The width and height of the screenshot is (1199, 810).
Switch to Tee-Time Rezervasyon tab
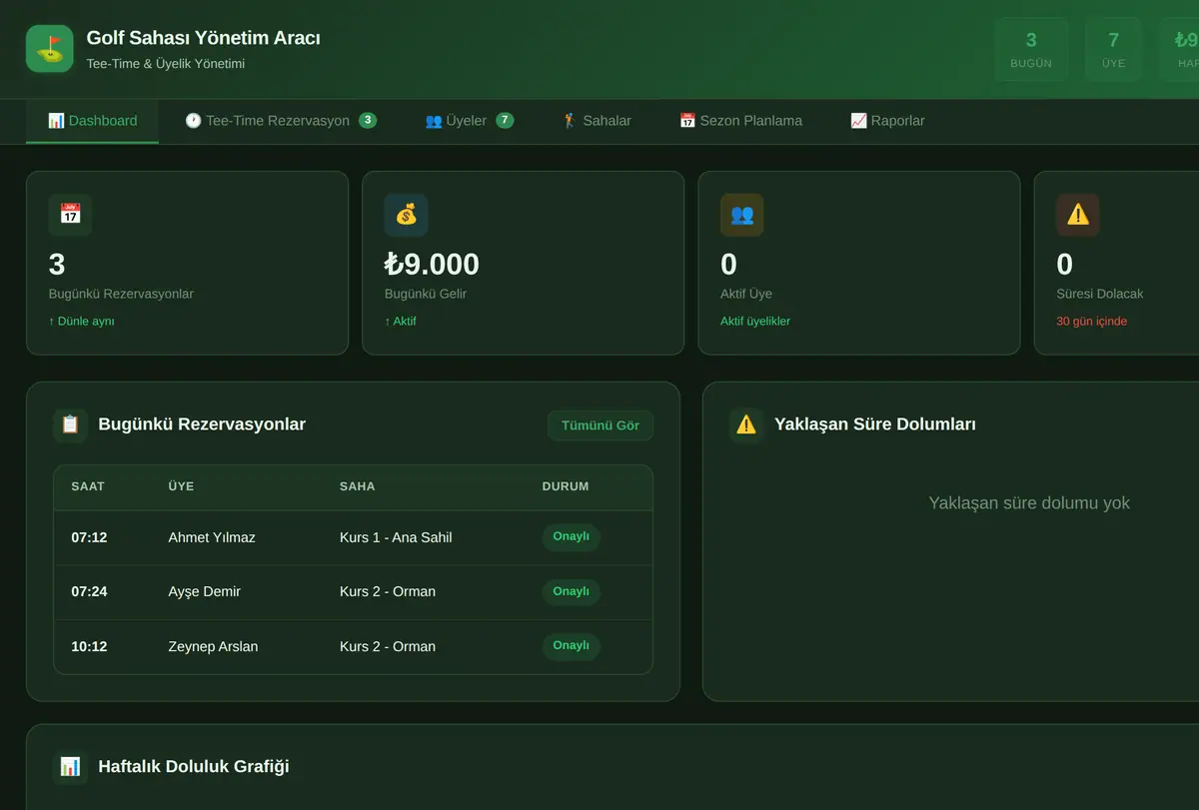[280, 121]
